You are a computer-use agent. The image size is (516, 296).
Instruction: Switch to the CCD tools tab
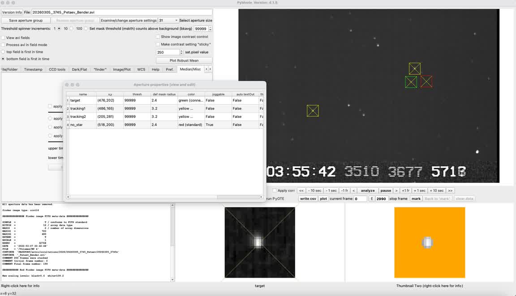tap(57, 69)
